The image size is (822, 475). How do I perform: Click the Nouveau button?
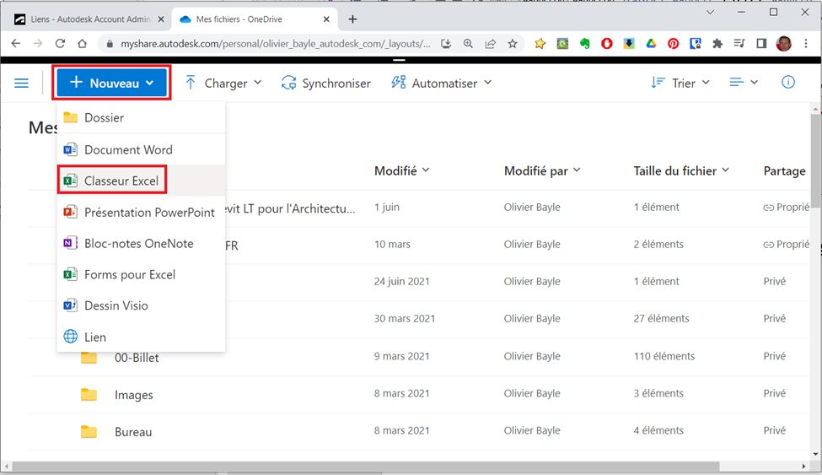[111, 83]
